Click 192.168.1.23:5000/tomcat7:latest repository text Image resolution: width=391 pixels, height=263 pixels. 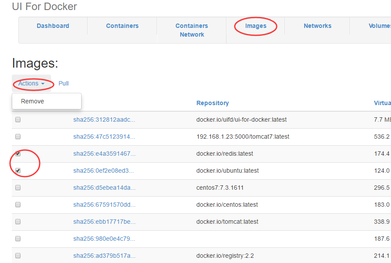pyautogui.click(x=243, y=137)
